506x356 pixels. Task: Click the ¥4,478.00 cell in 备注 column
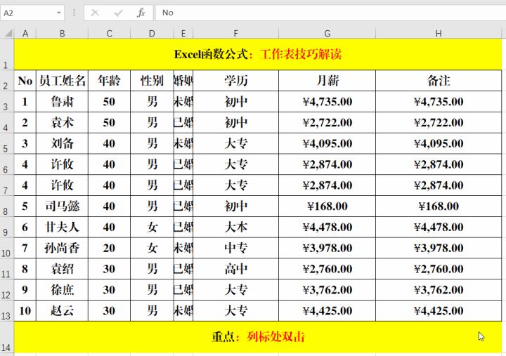[x=439, y=228]
